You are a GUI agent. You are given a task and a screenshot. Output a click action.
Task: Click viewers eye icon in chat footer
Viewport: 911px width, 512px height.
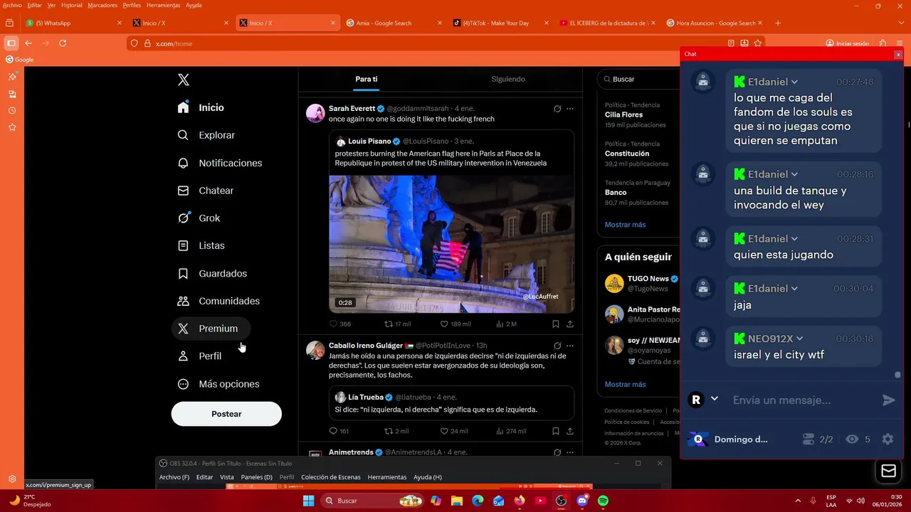pyautogui.click(x=852, y=439)
